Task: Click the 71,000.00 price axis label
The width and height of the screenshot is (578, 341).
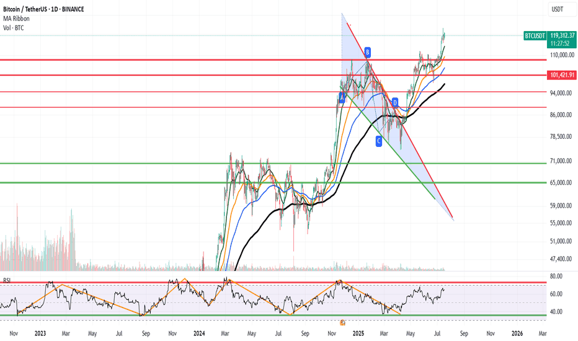Action: pos(561,161)
